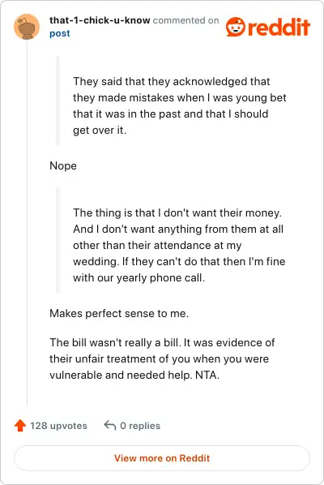Open the blue post link
The image size is (324, 485).
pos(60,33)
